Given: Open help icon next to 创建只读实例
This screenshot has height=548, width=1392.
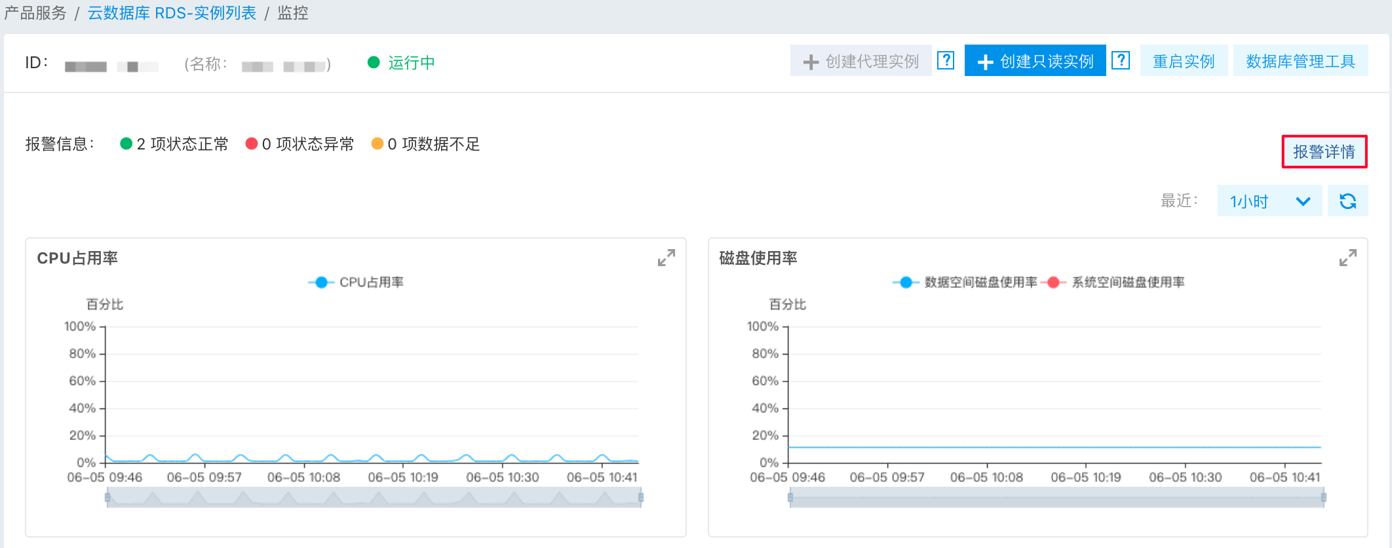Looking at the screenshot, I should [1121, 60].
